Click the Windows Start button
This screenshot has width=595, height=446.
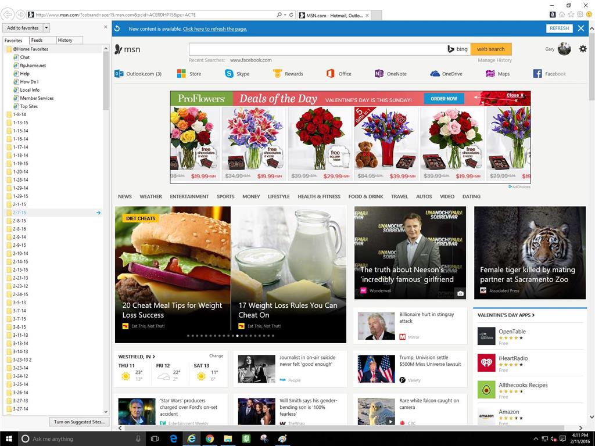9,439
